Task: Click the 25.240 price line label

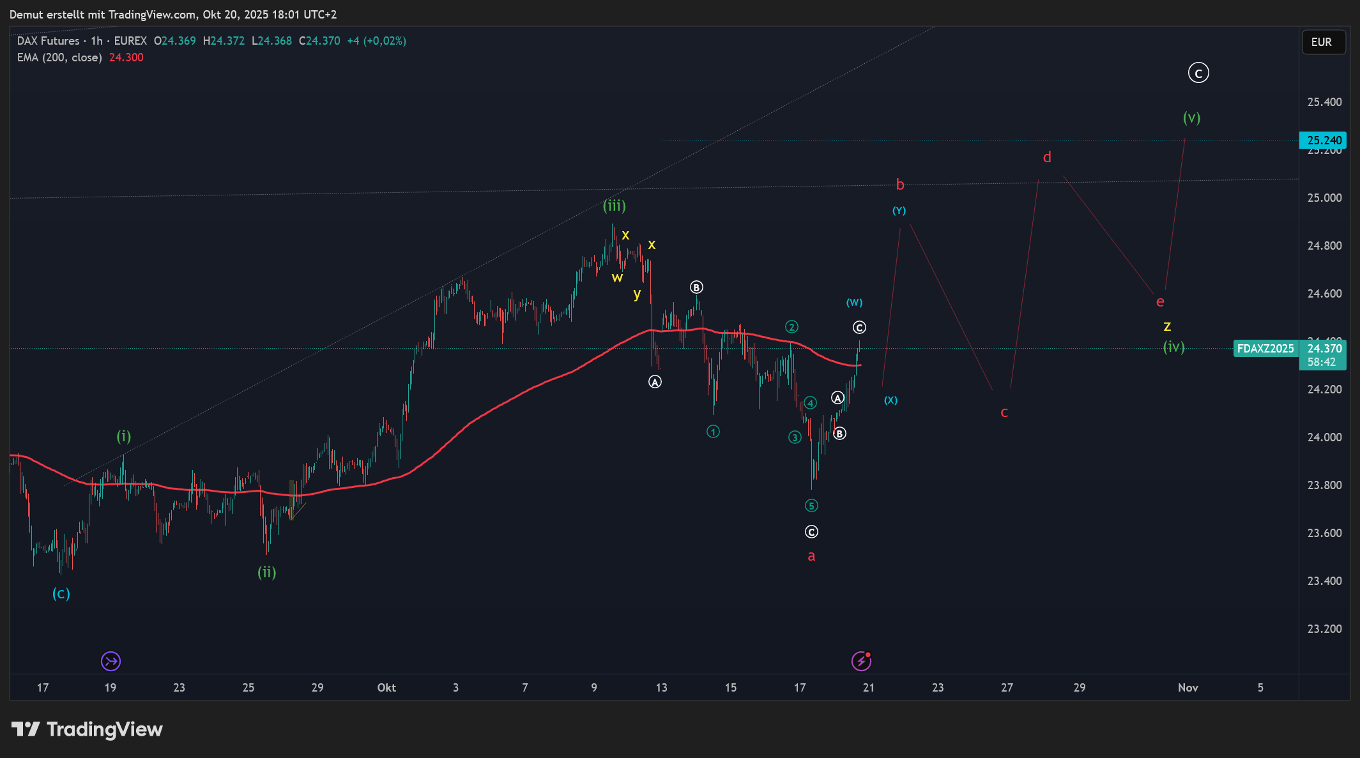Action: point(1324,140)
